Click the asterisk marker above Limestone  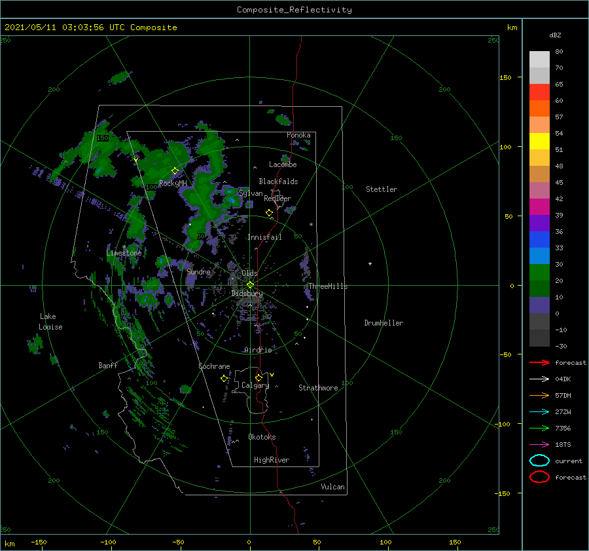tap(124, 247)
